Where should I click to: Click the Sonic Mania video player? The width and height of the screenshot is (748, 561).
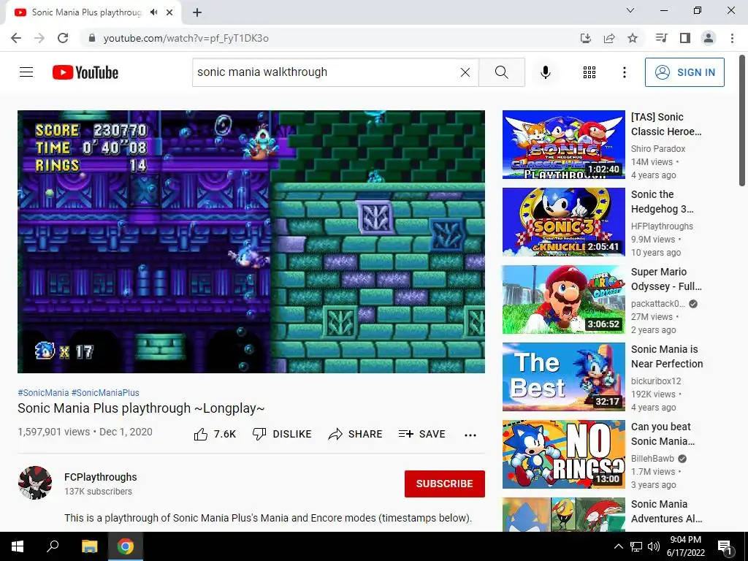[251, 241]
